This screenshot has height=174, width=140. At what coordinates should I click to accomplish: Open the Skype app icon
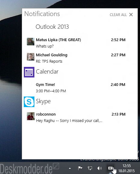(x=29, y=102)
